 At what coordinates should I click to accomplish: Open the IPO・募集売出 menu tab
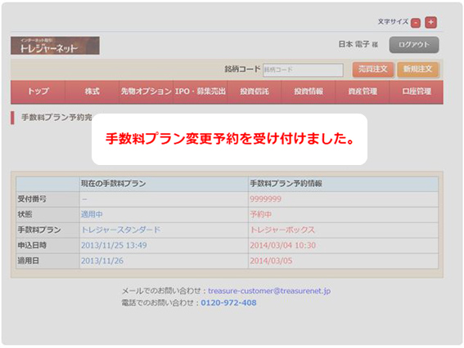[x=200, y=91]
